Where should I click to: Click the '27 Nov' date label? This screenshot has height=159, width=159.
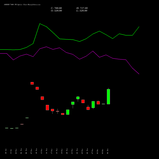[x=92, y=151]
